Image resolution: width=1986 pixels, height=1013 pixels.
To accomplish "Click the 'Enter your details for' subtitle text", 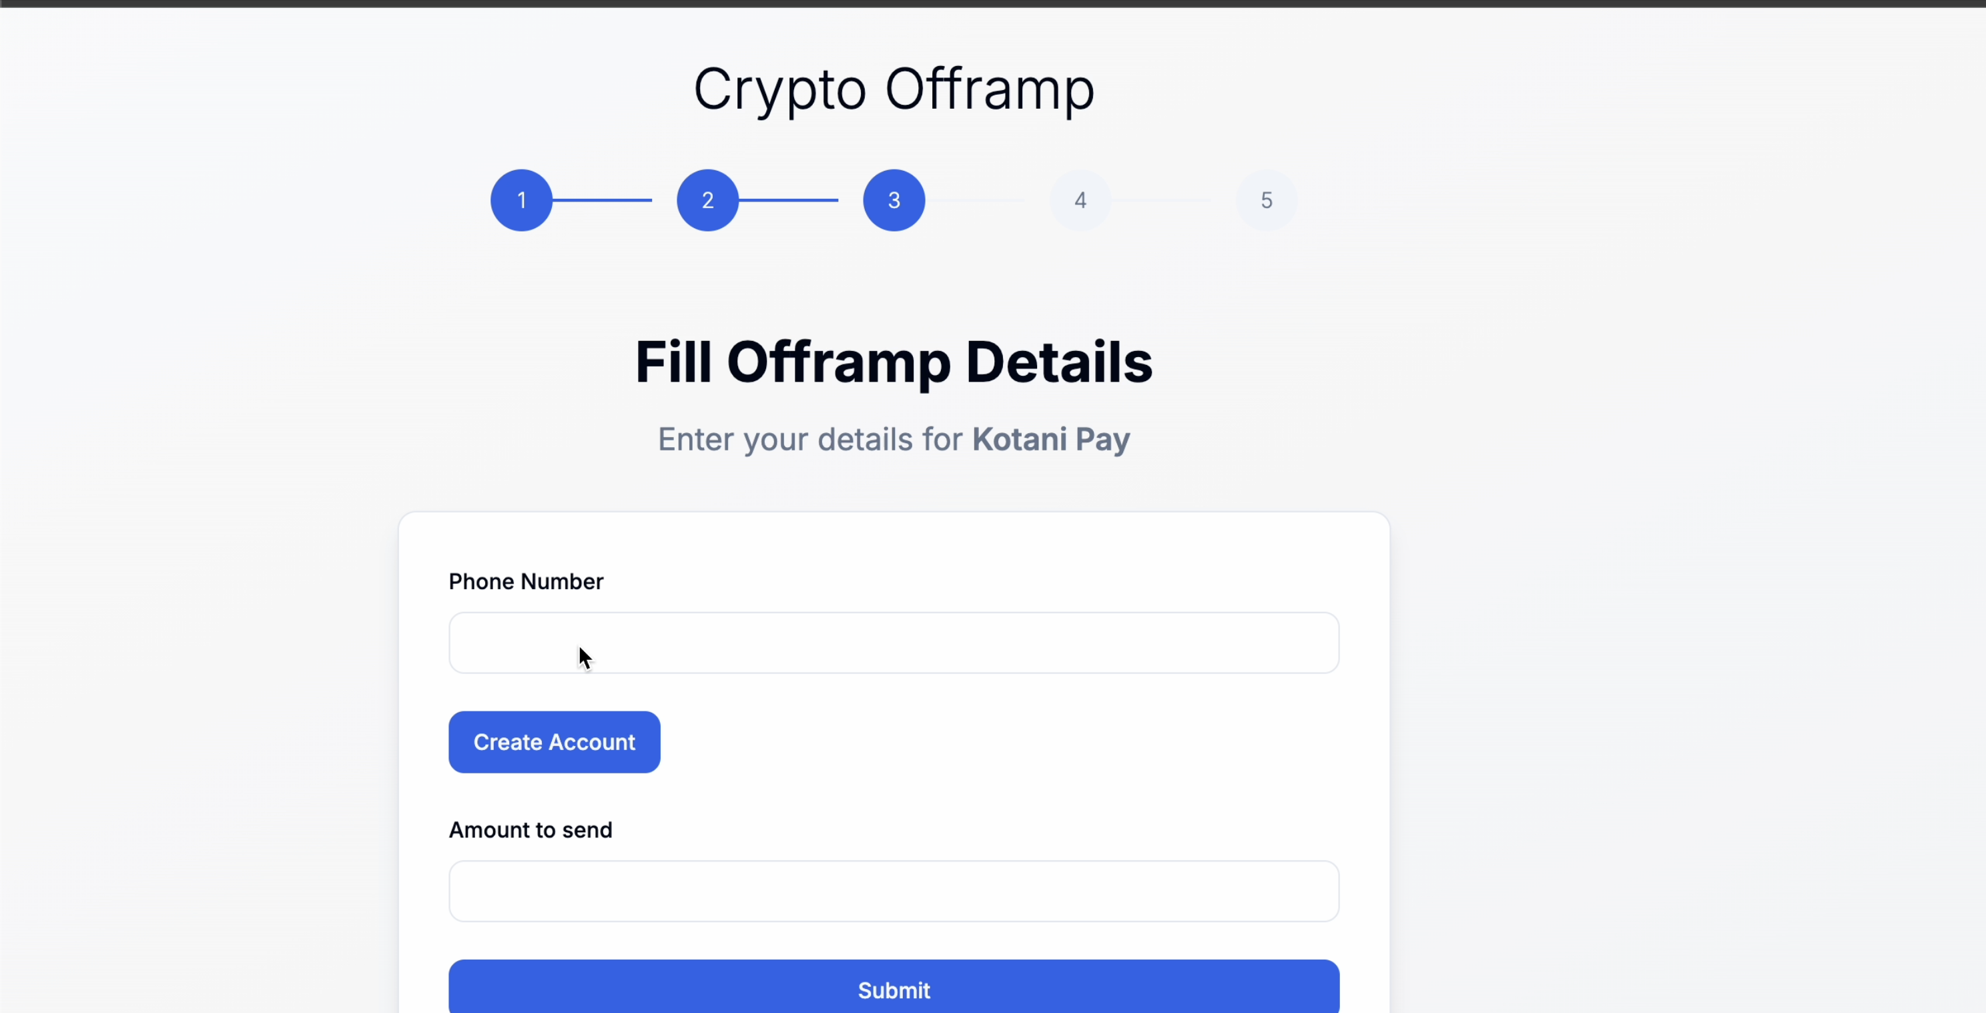I will pos(809,439).
